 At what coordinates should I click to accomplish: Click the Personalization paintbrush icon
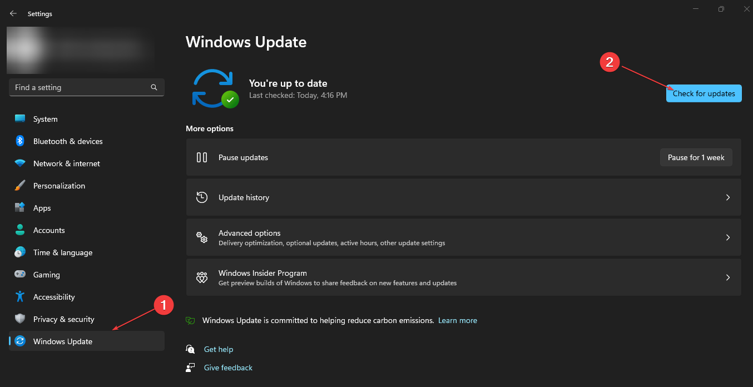(20, 186)
